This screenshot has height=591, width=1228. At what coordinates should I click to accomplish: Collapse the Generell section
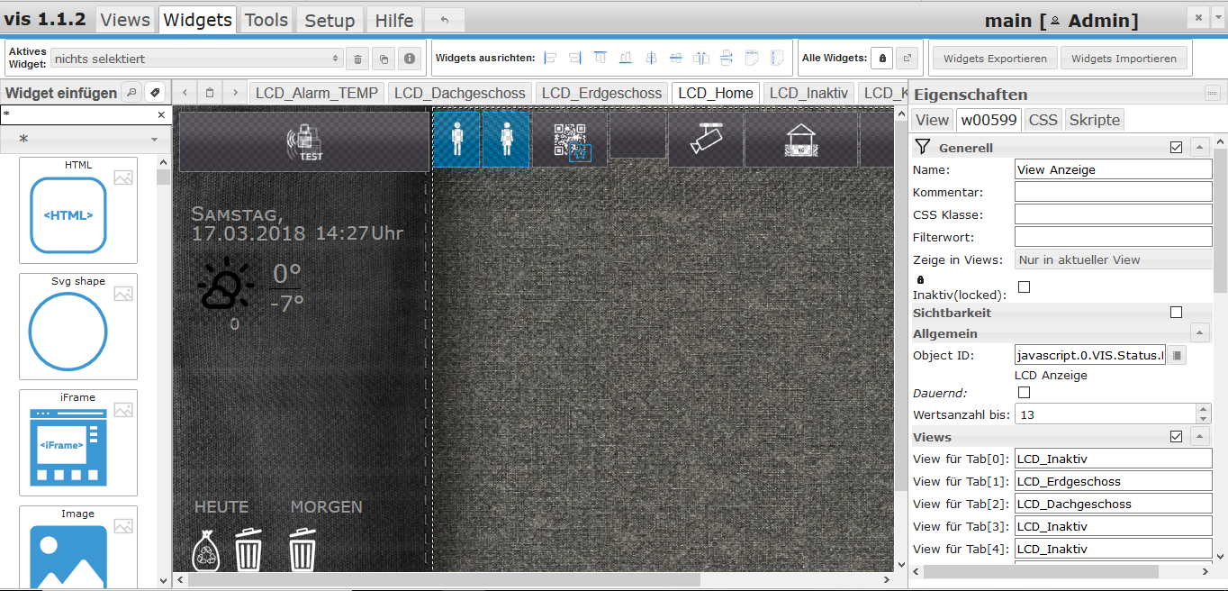(x=1199, y=147)
